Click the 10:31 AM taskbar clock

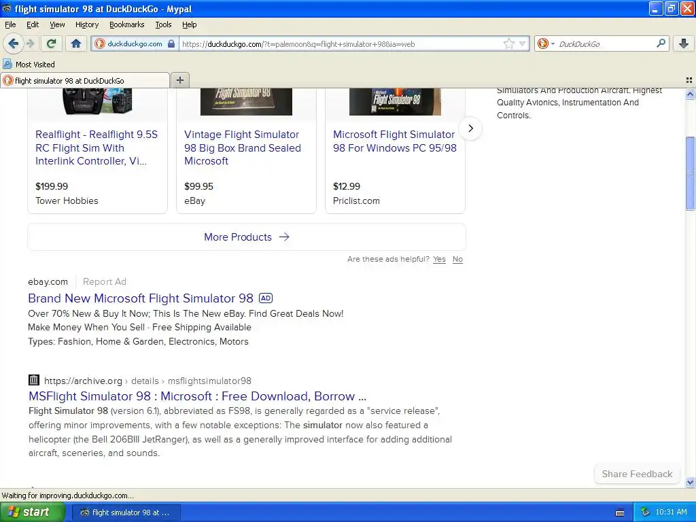[x=671, y=512]
